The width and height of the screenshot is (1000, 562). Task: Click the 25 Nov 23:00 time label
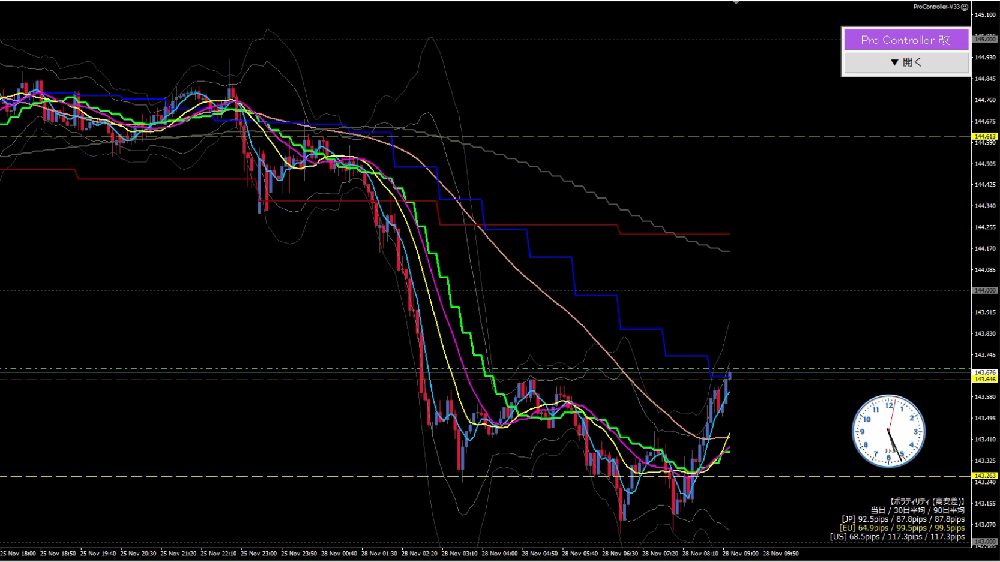[x=259, y=554]
